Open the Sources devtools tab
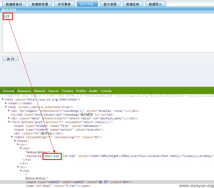 [53, 91]
